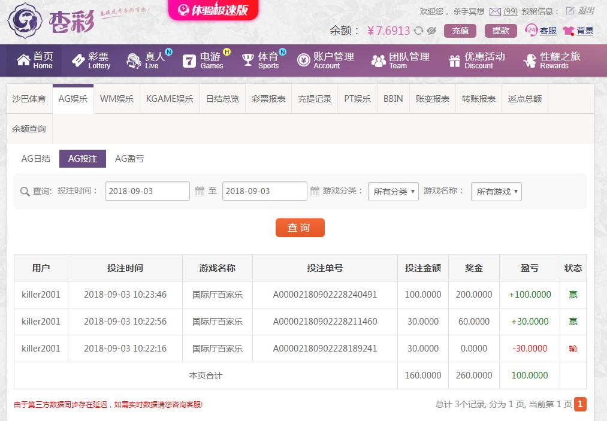Open the 彩票 Lottery ticket icon

78,60
